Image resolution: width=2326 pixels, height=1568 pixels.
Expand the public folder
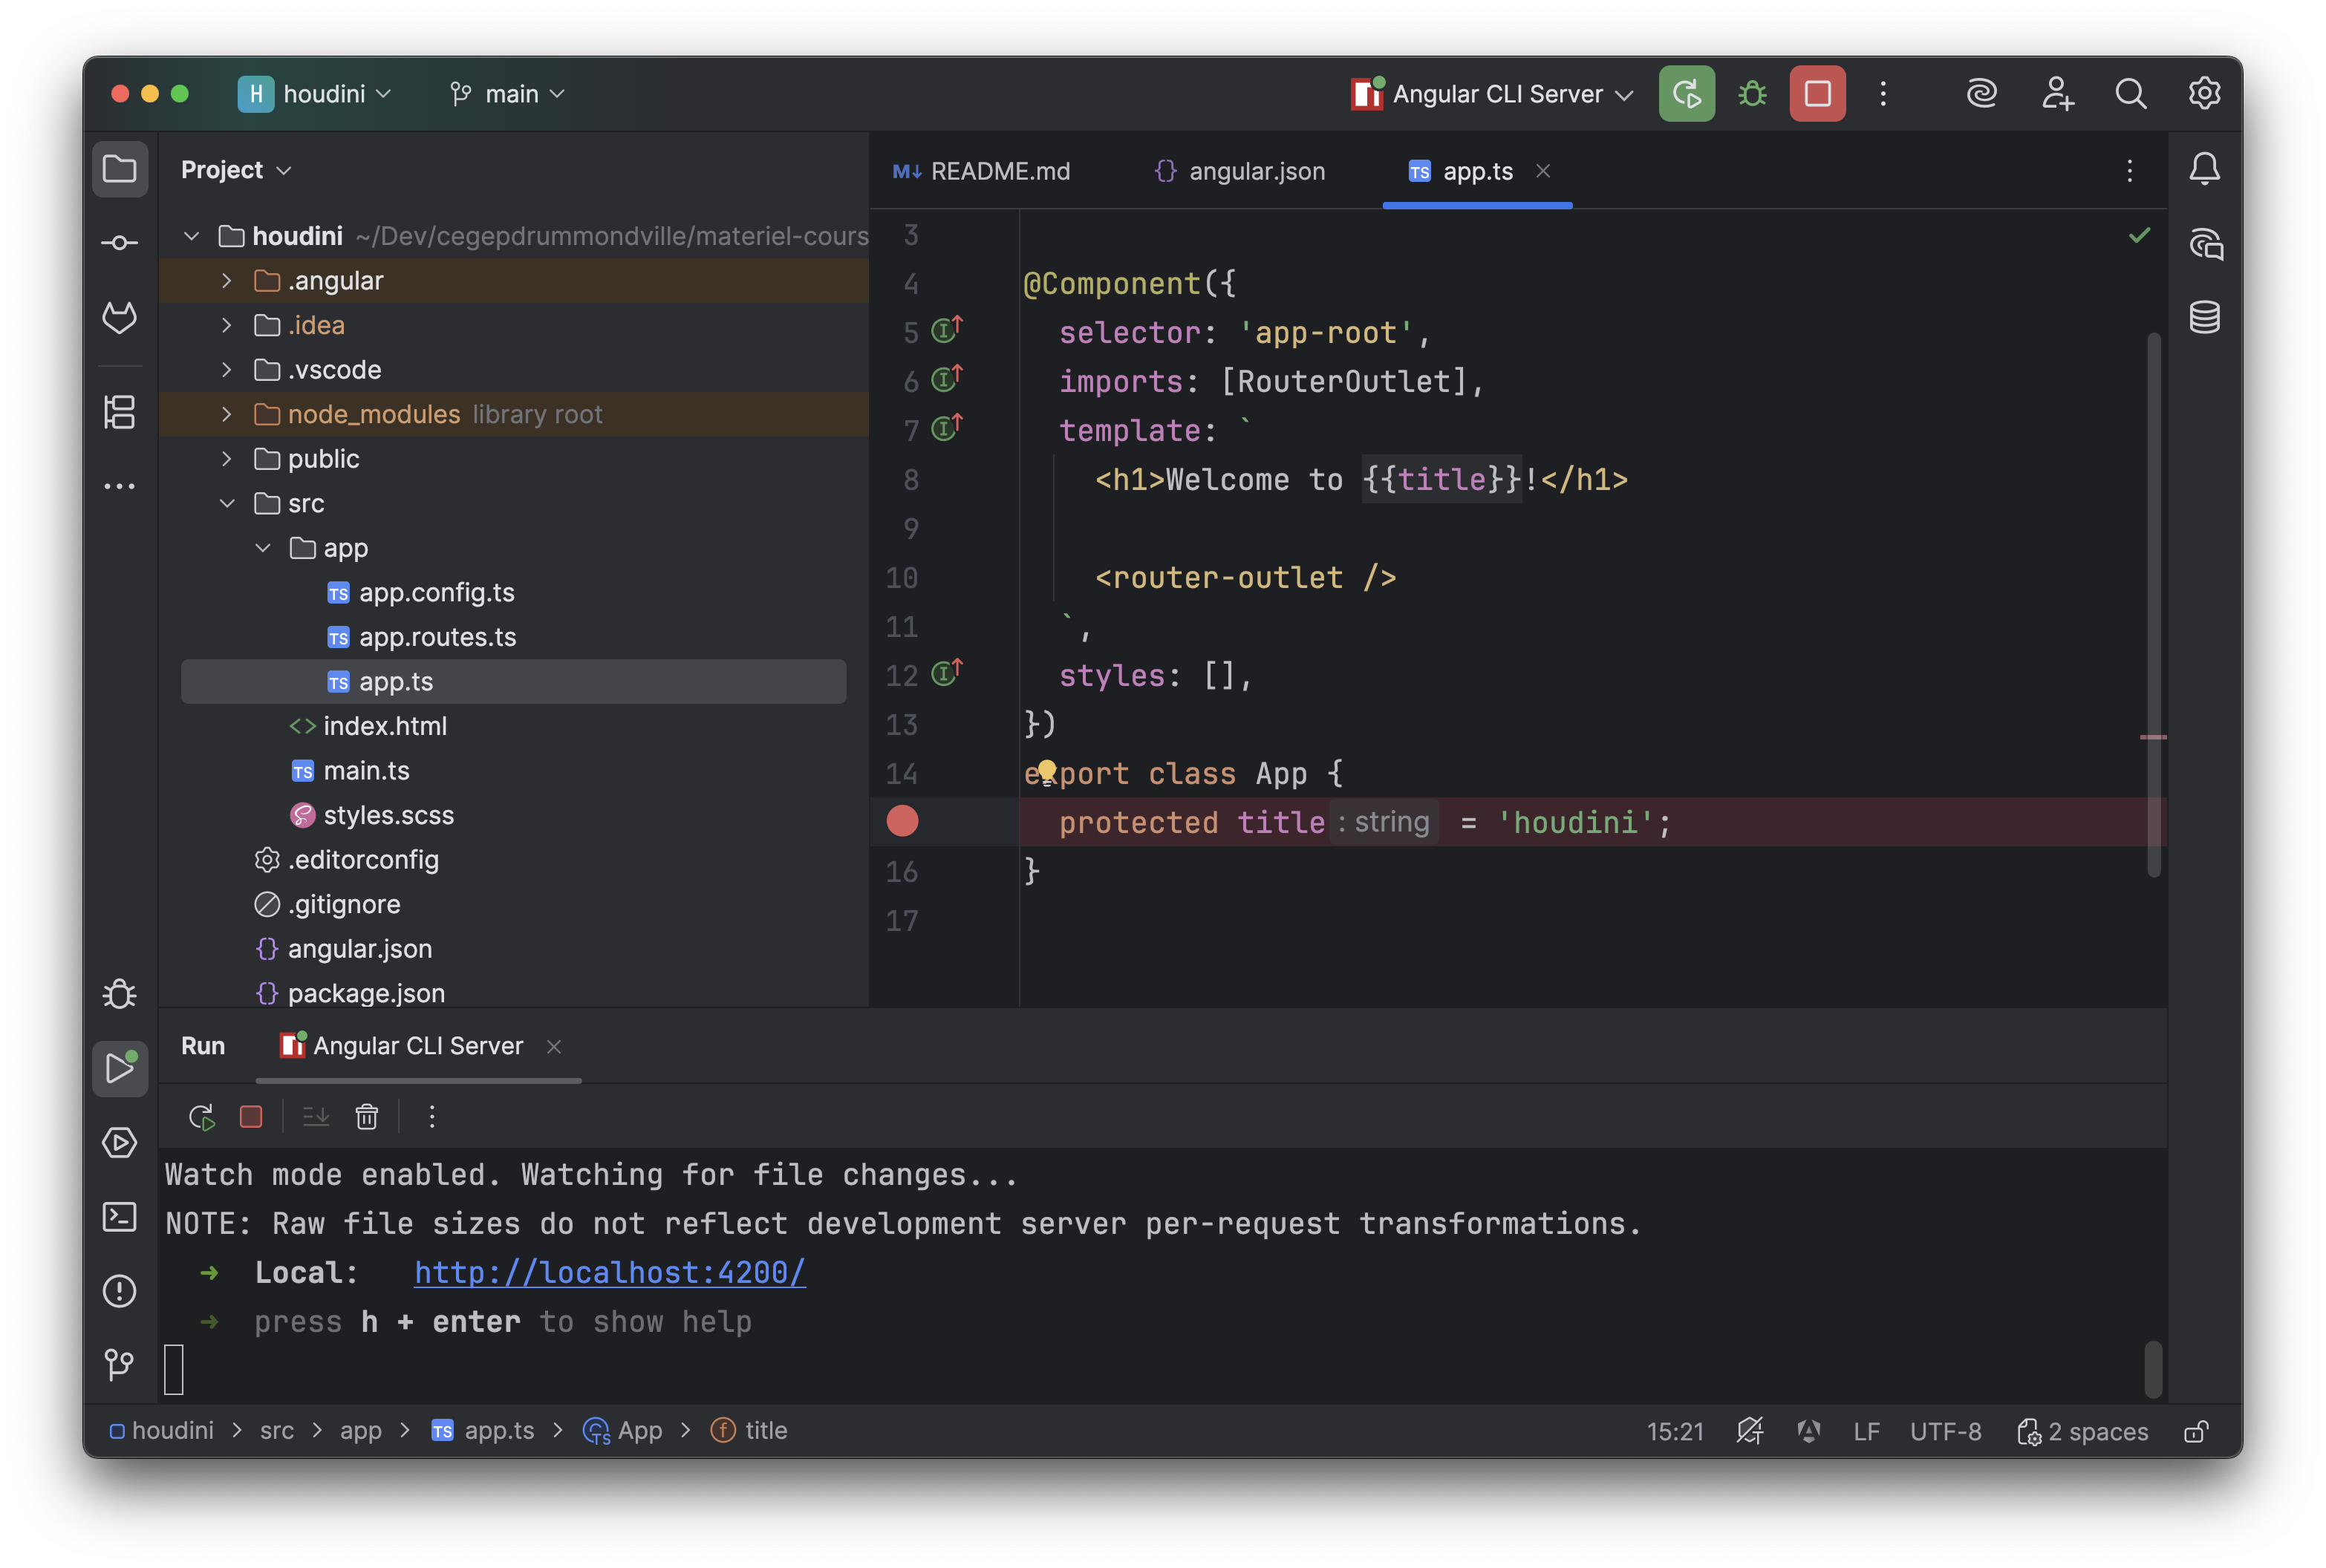227,459
